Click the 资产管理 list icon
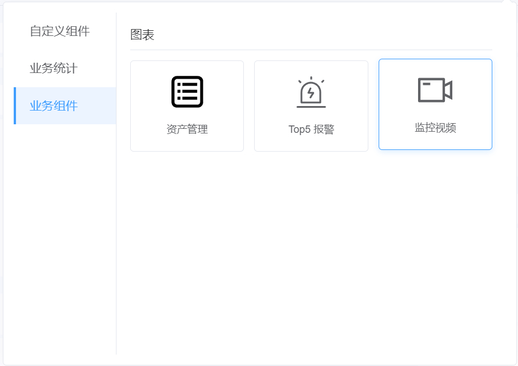Image resolution: width=518 pixels, height=366 pixels. coord(187,92)
